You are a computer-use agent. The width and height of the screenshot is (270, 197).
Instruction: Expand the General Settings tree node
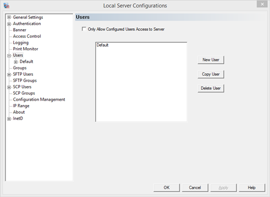tap(9, 17)
